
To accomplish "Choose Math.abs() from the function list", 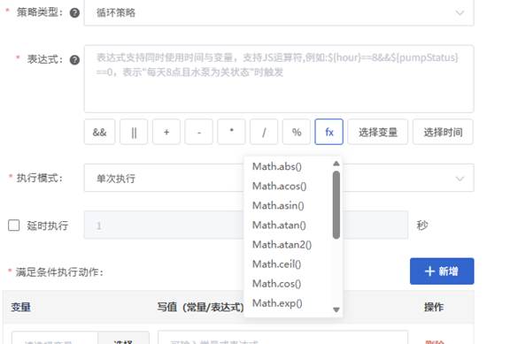I will 277,166.
